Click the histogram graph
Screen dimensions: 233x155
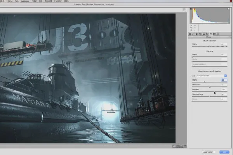[210, 15]
